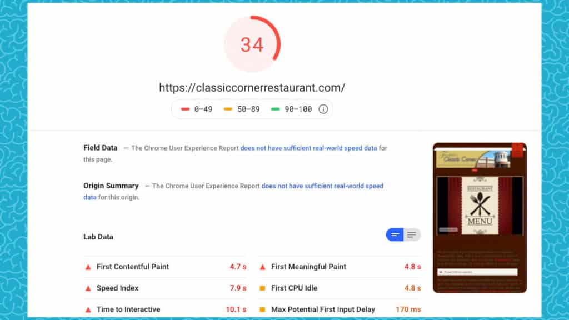569x320 pixels.
Task: Switch Lab Data to compact view
Action: point(395,235)
